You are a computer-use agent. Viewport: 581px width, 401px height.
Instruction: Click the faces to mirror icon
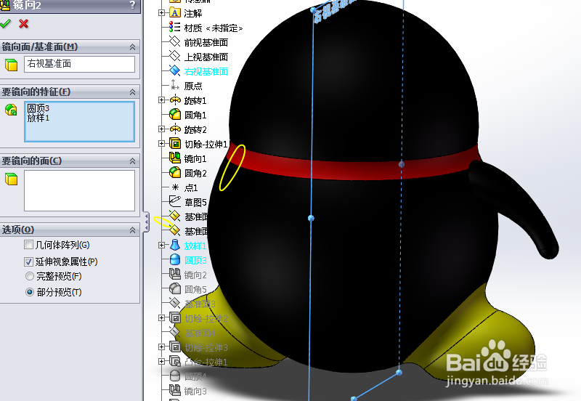coord(11,179)
